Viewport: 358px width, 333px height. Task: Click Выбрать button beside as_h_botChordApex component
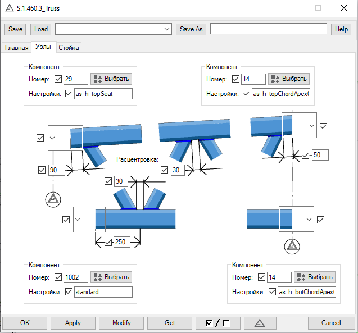pos(315,277)
